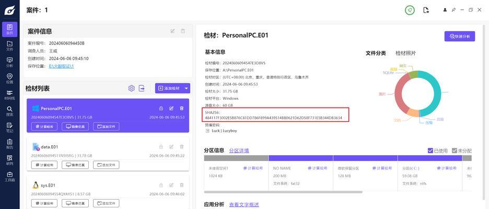Toggle the 未分配 checkbox
This screenshot has width=489, height=209.
[455, 150]
